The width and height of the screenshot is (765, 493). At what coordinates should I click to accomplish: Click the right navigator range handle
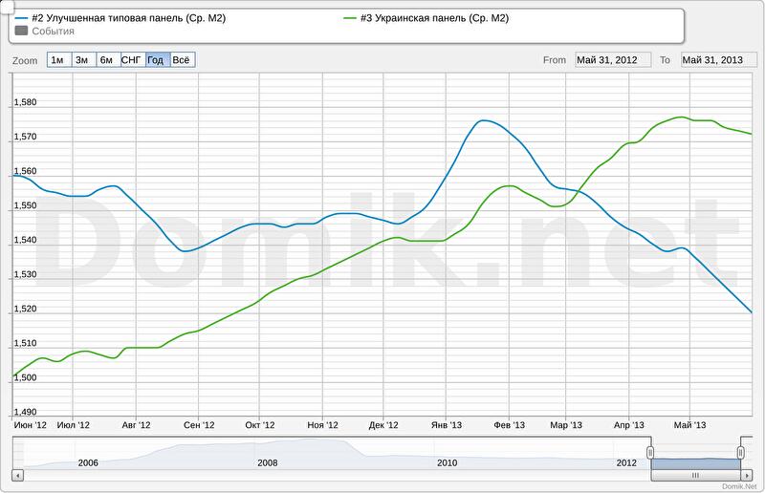click(741, 452)
